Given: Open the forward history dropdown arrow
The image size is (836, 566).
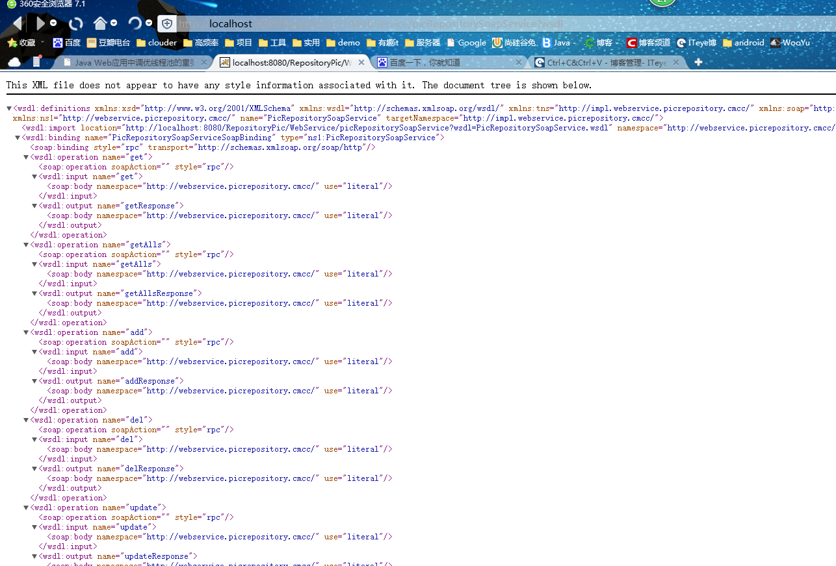Looking at the screenshot, I should pyautogui.click(x=53, y=23).
